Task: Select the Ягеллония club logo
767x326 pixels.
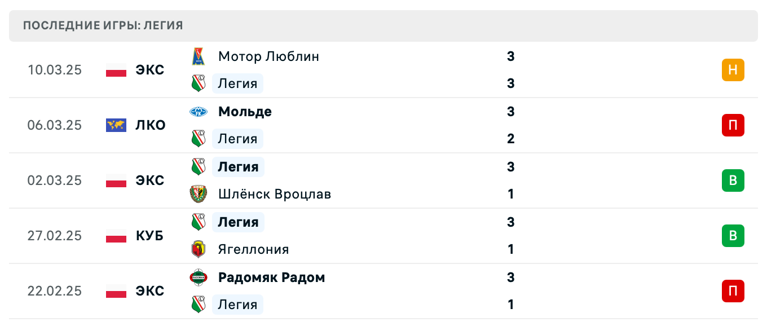Action: coord(199,249)
